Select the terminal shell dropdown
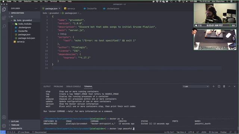The width and height of the screenshot is (239, 134). pos(196,86)
